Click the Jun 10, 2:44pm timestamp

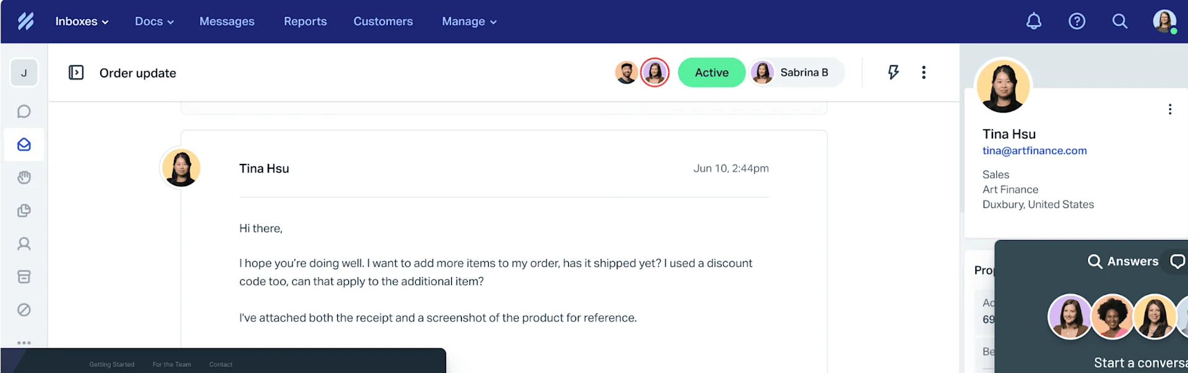click(x=731, y=168)
